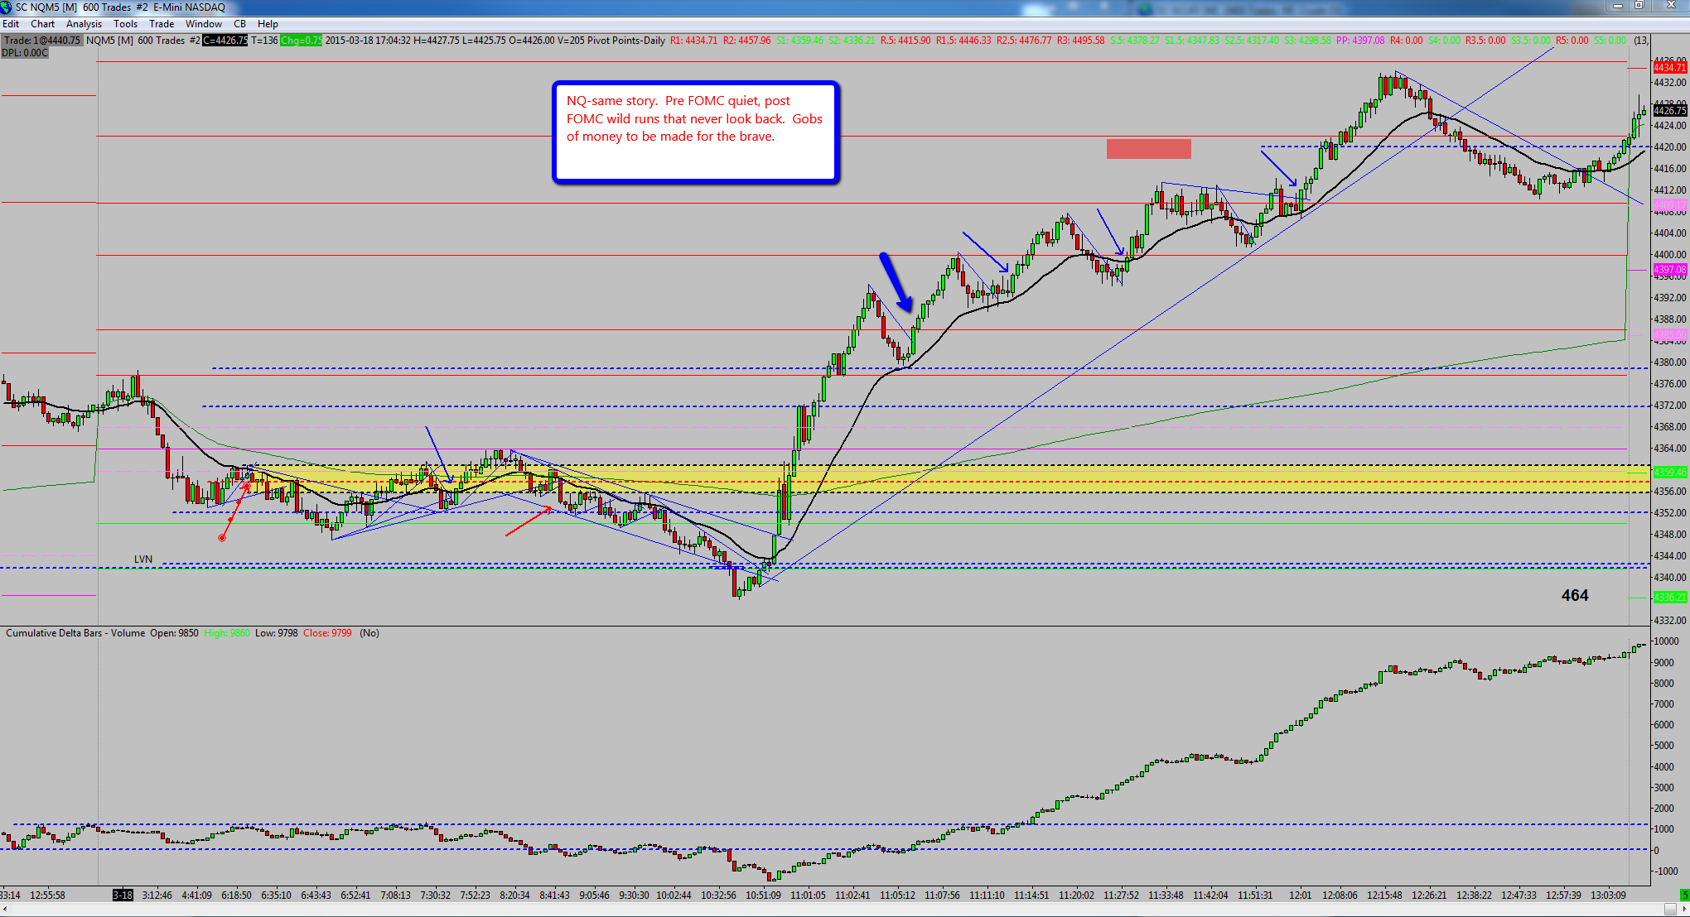Click the 'R2: 4457.96' pivot value
This screenshot has height=917, width=1690.
click(x=746, y=41)
